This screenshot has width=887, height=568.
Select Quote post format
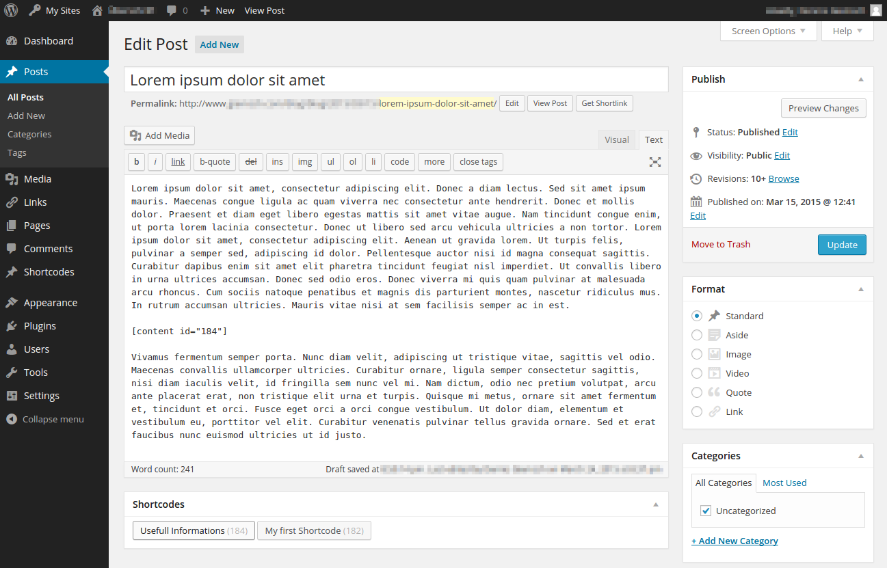(697, 392)
